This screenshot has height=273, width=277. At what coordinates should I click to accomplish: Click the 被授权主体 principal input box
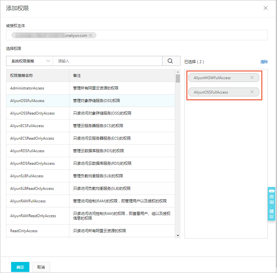[137, 35]
